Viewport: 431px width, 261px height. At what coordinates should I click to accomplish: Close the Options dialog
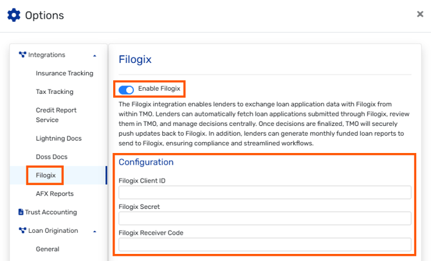pyautogui.click(x=420, y=14)
